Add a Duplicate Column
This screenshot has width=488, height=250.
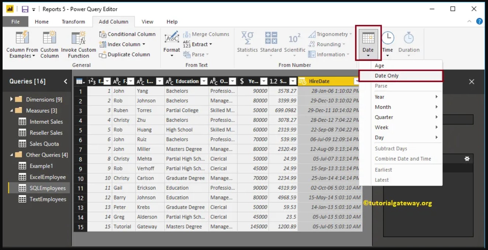pos(124,55)
